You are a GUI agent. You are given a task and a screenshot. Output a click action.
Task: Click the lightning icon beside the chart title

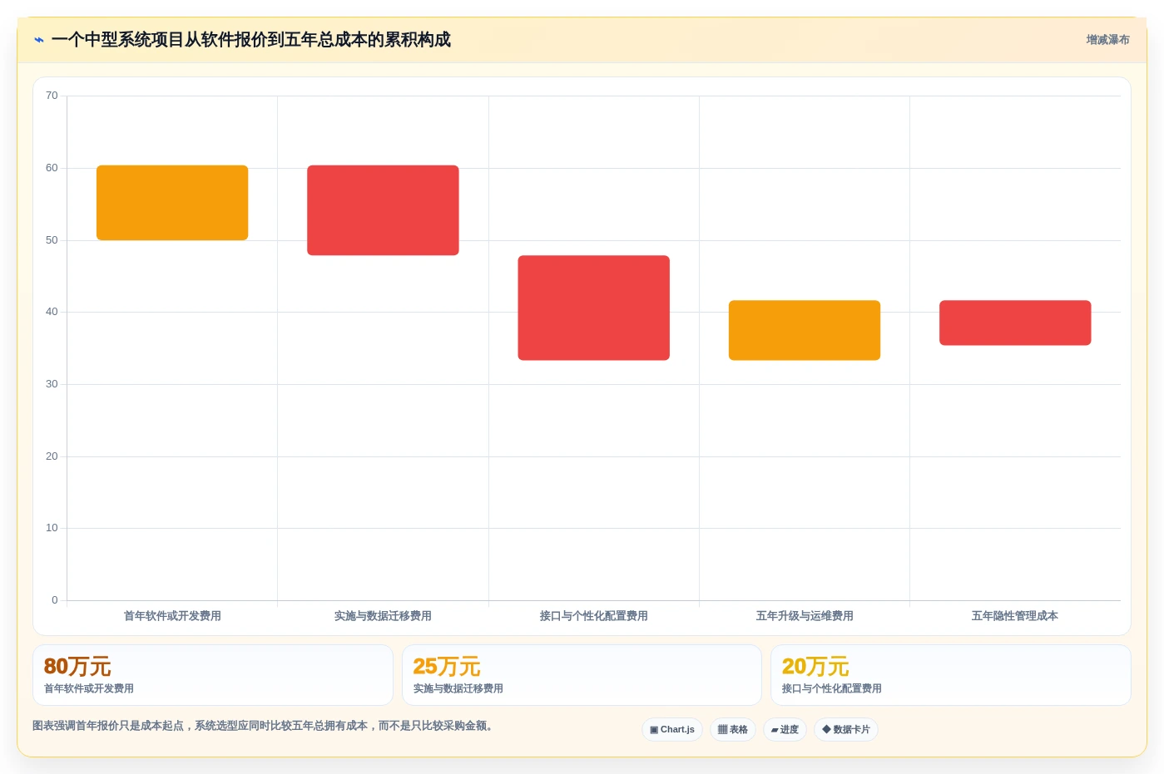click(39, 40)
